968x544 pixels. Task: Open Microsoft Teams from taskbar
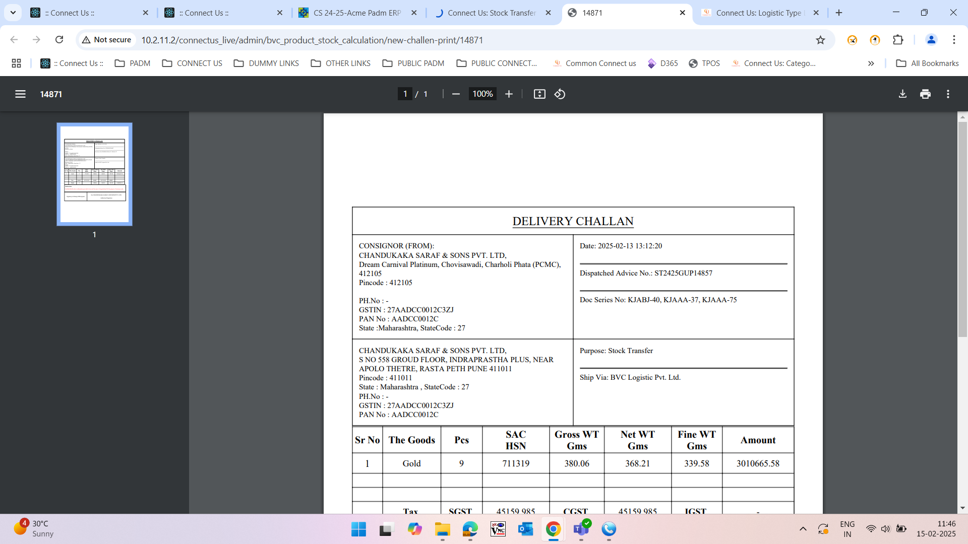581,529
